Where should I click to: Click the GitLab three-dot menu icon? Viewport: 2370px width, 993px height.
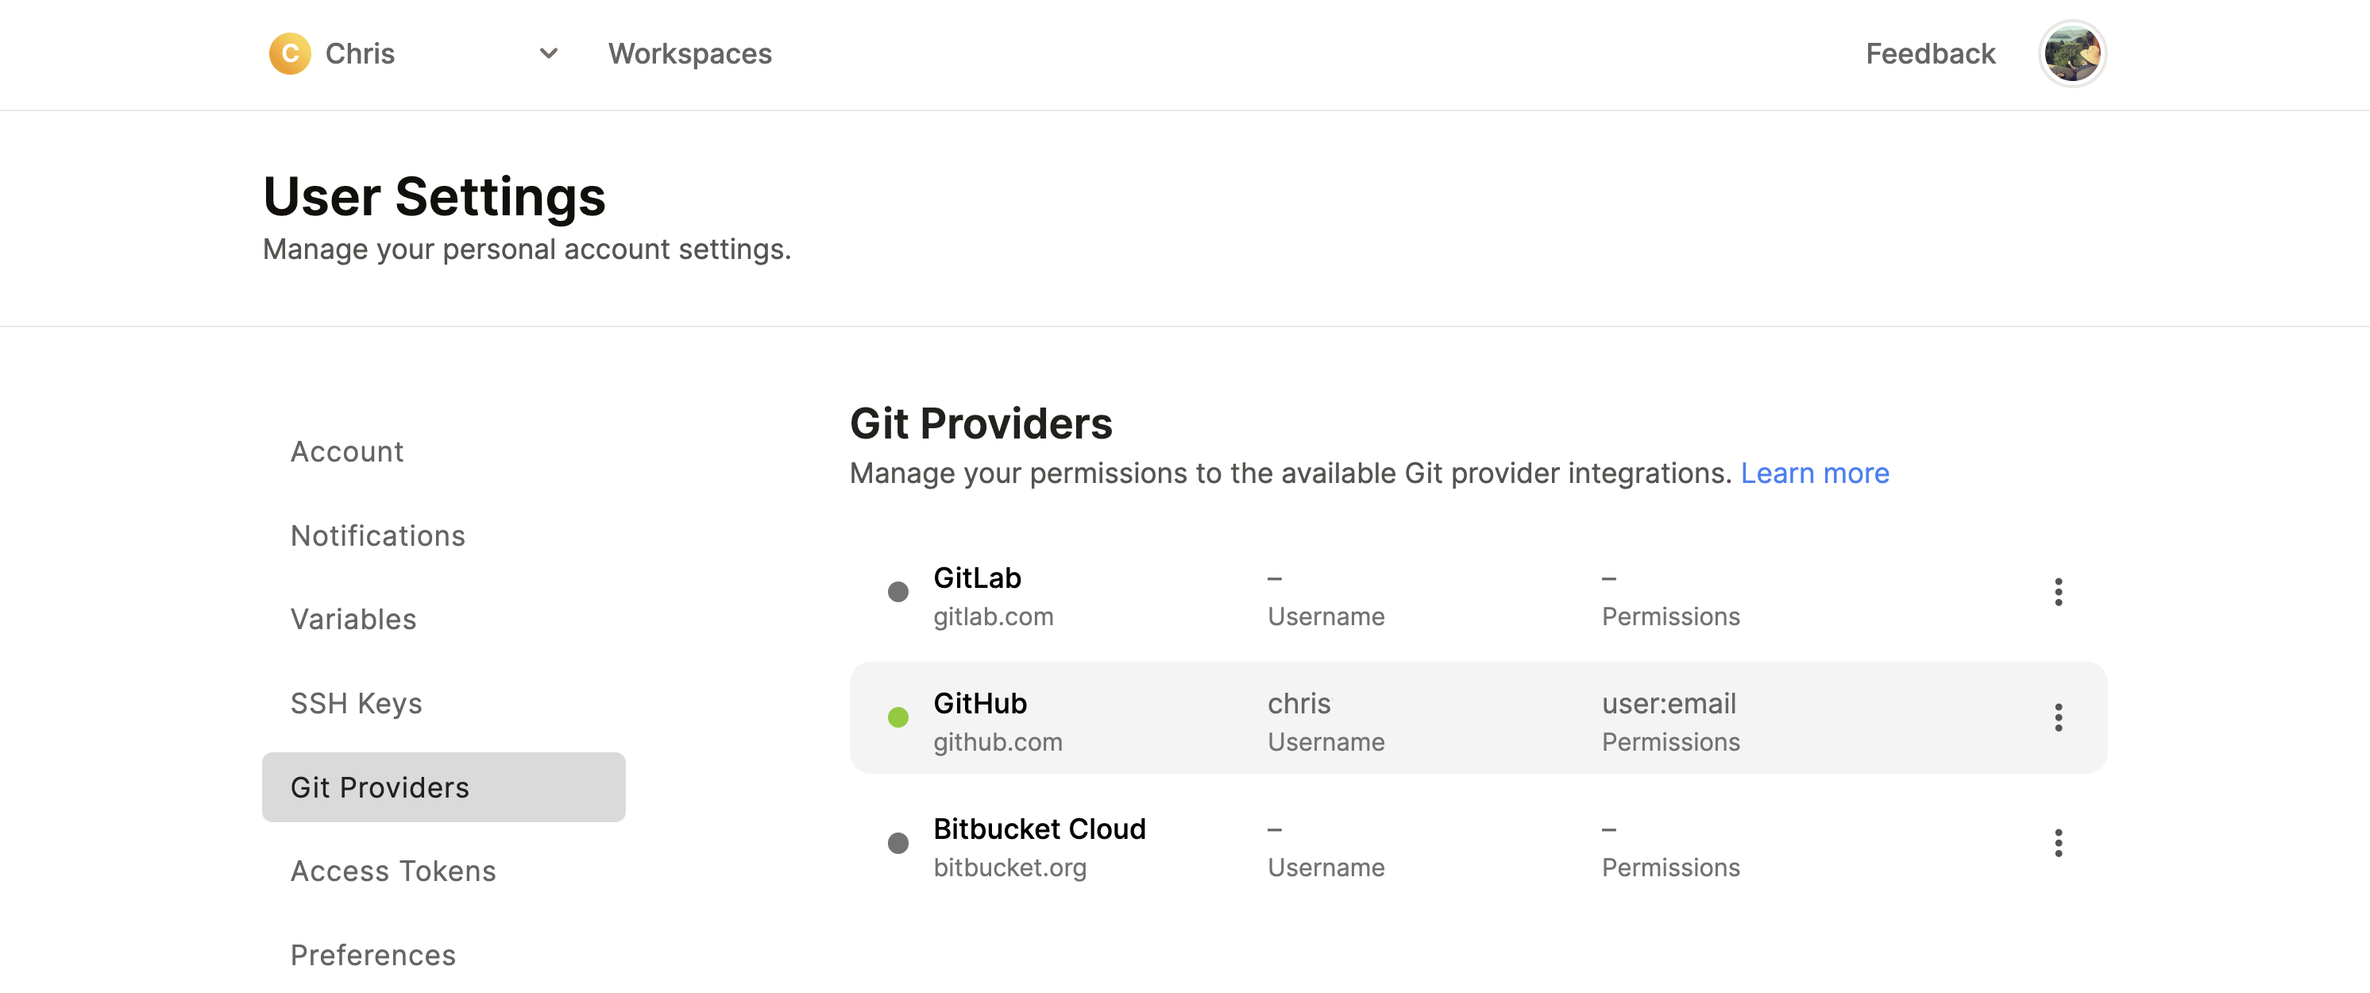pos(2059,593)
